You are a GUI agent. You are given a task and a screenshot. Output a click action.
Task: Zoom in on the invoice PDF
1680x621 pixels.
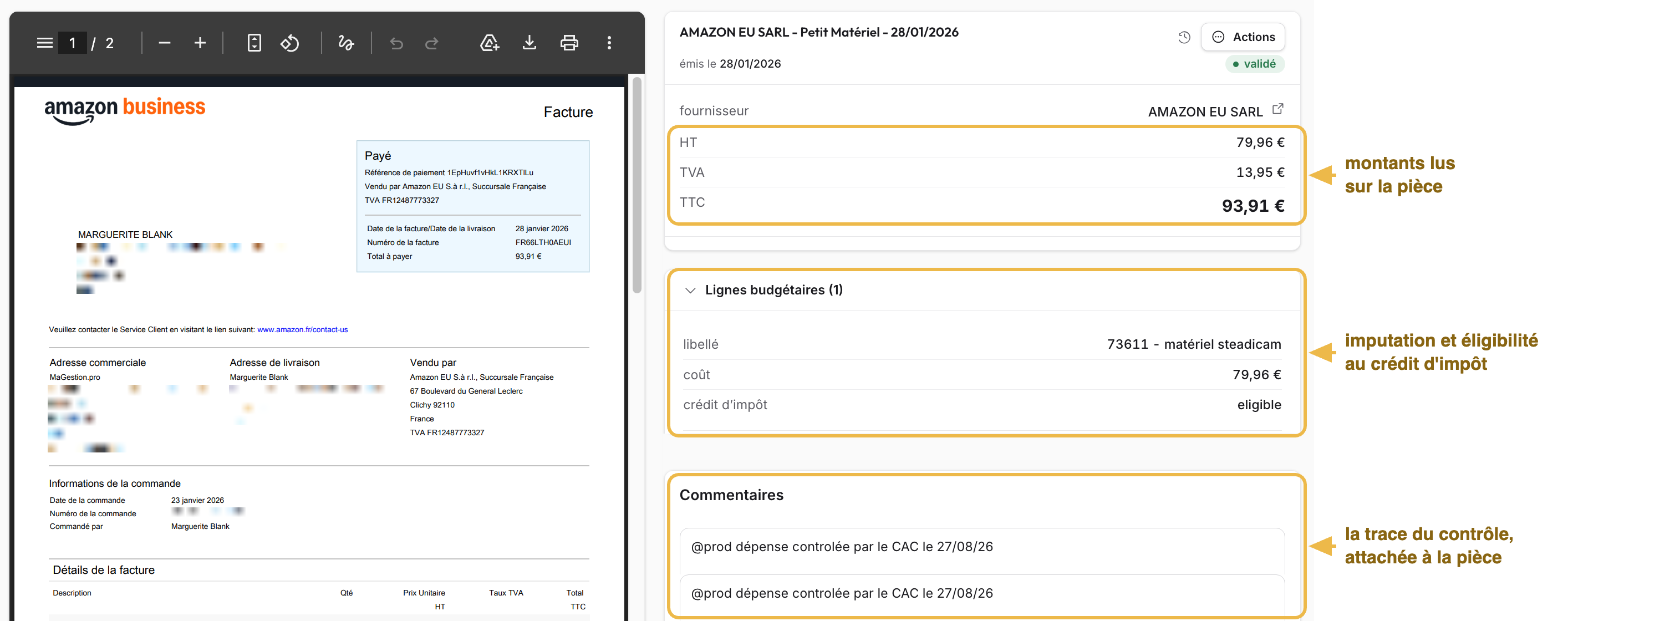click(x=200, y=43)
